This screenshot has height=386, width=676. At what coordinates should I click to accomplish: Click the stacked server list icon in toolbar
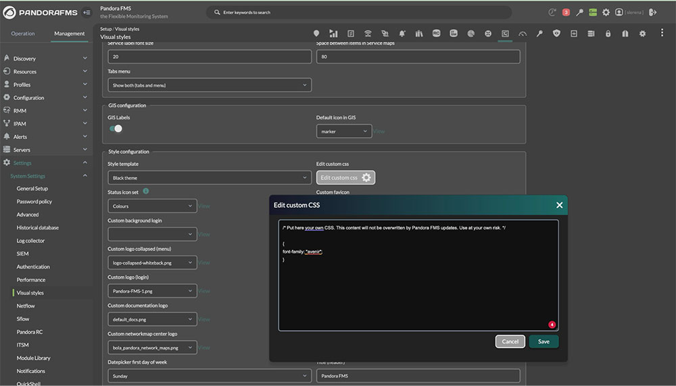tap(591, 33)
